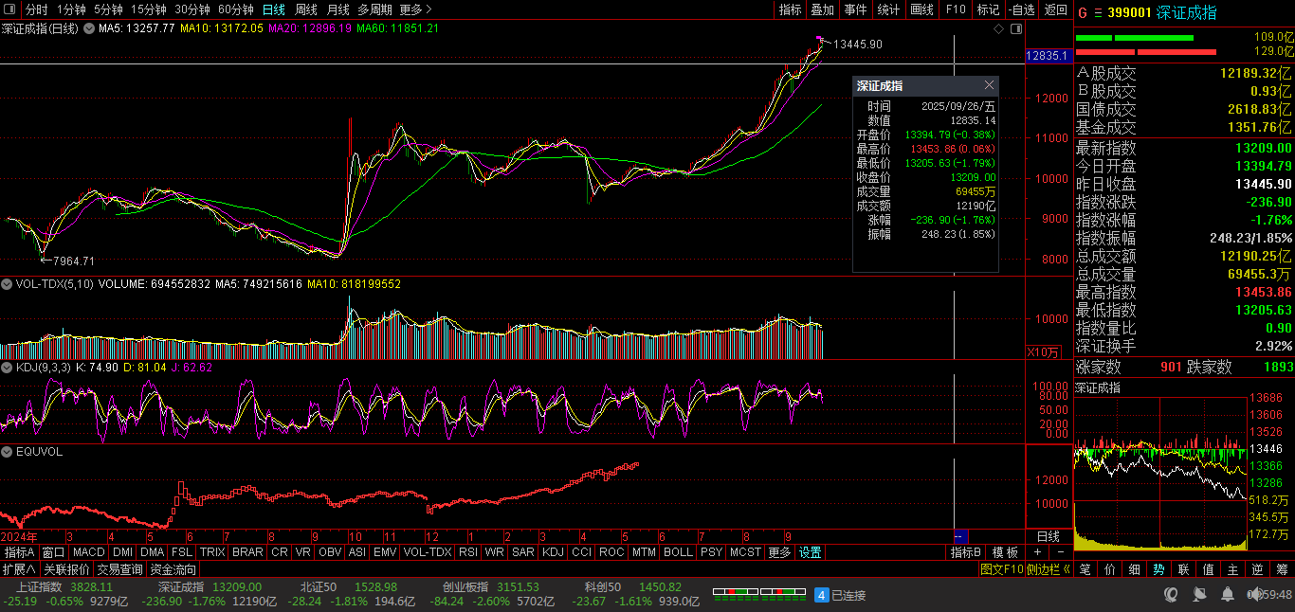Screen dimensions: 1295x612
Task: Expand the 更多 periods menu at top
Action: [415, 9]
